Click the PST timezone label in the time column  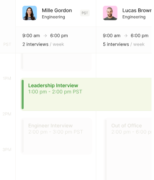pyautogui.click(x=7, y=44)
